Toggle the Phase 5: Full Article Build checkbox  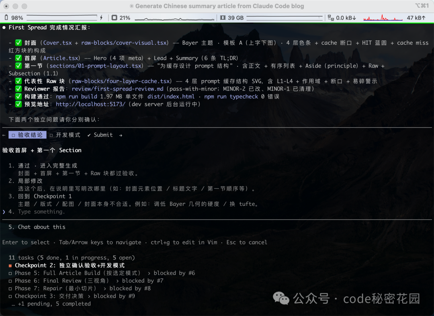point(10,273)
